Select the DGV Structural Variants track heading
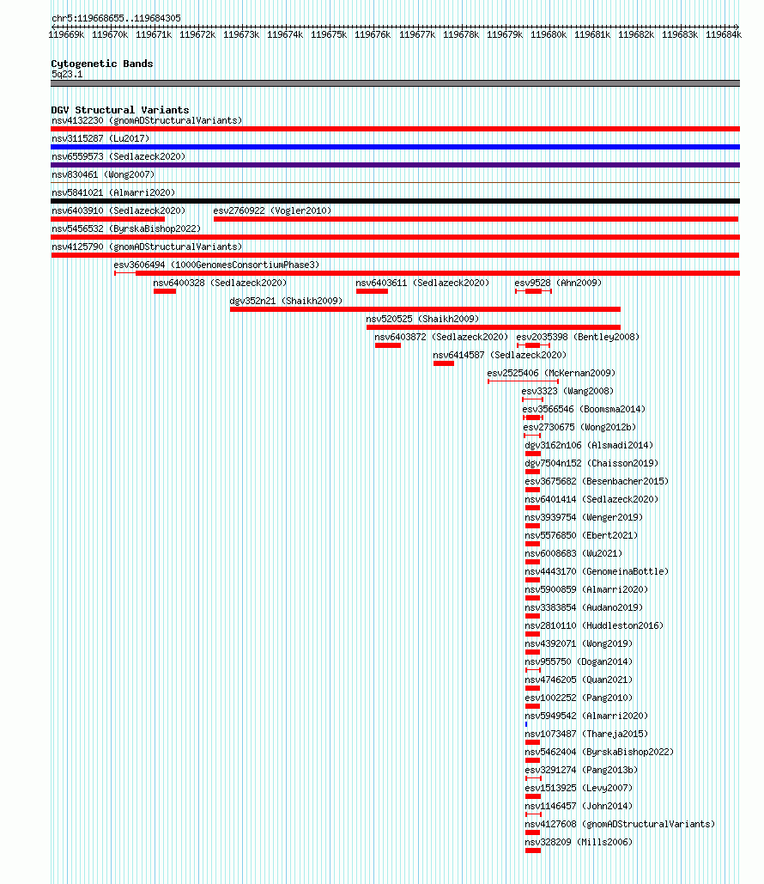The image size is (764, 884). tap(120, 110)
